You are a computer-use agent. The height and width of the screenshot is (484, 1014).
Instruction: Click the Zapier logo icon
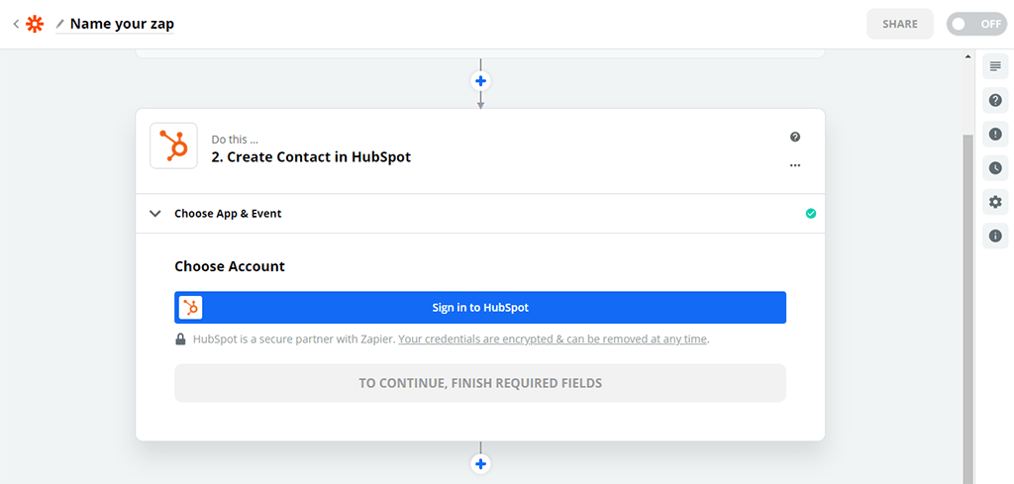point(35,24)
